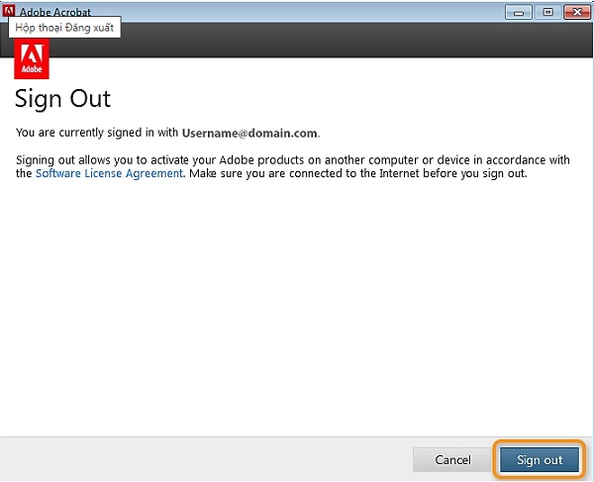Select the Username@domain.com email text
Screen dimensions: 594x482
coord(249,133)
